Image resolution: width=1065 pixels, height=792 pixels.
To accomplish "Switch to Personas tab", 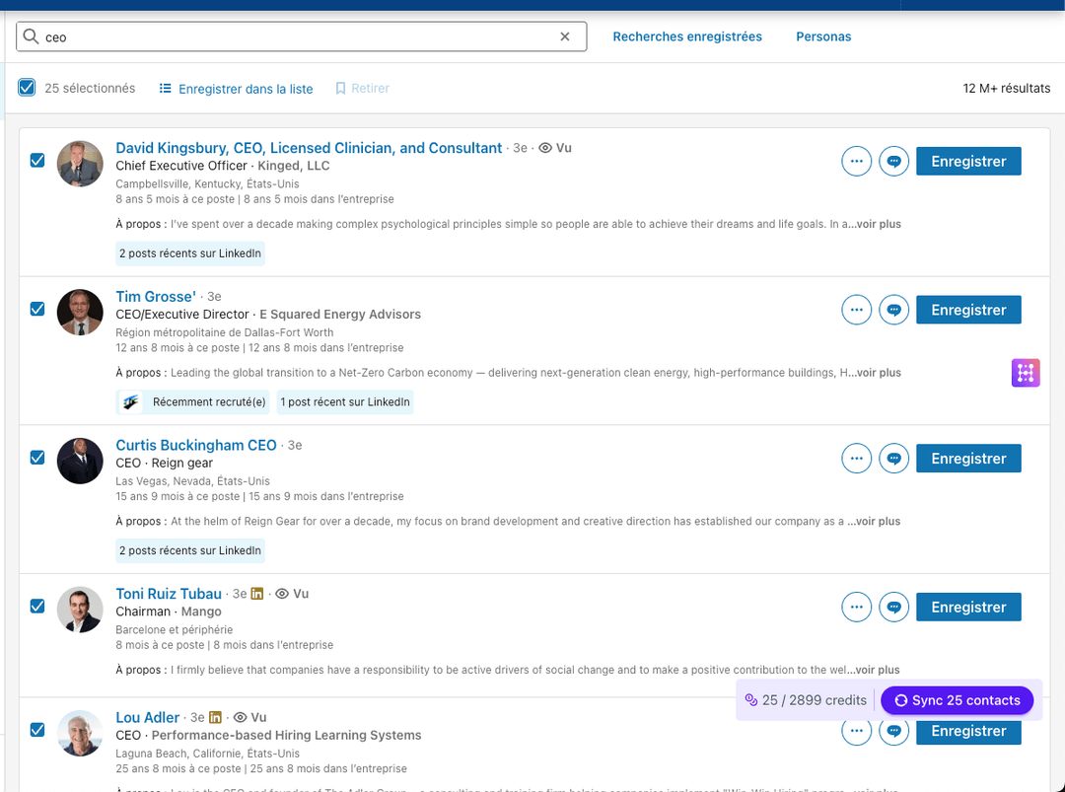I will point(823,36).
